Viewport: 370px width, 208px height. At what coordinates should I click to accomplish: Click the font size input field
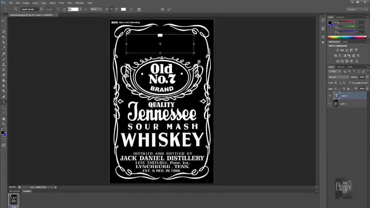(73, 9)
